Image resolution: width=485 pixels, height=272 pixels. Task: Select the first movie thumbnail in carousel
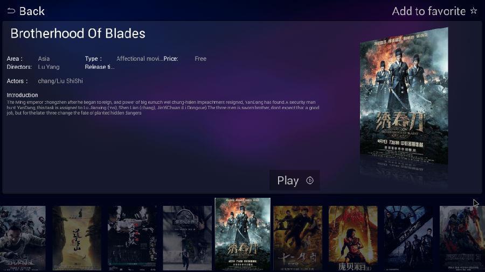[23, 238]
